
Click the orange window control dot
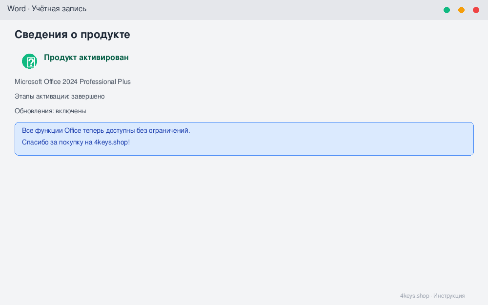tap(461, 10)
